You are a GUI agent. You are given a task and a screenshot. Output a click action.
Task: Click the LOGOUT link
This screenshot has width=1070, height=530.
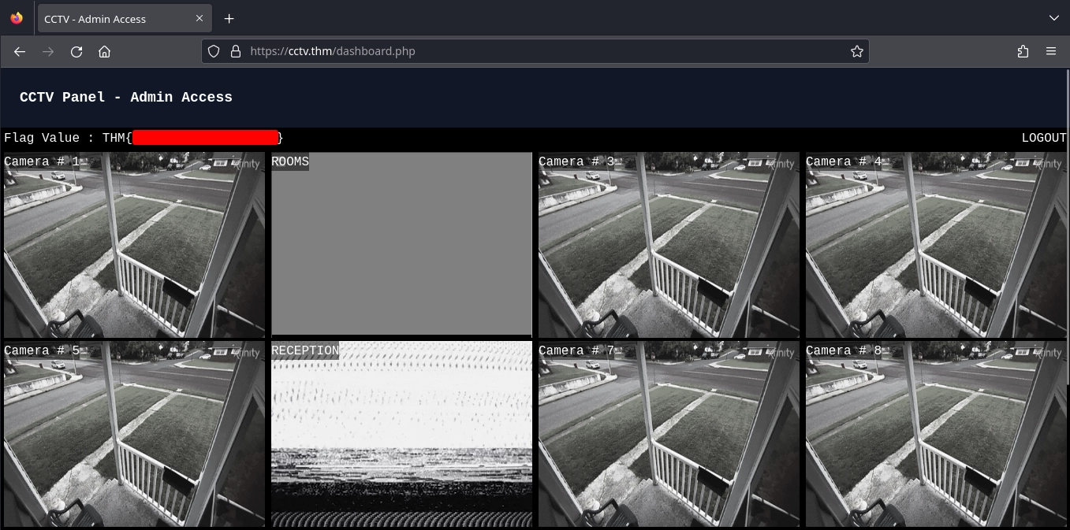click(x=1044, y=137)
